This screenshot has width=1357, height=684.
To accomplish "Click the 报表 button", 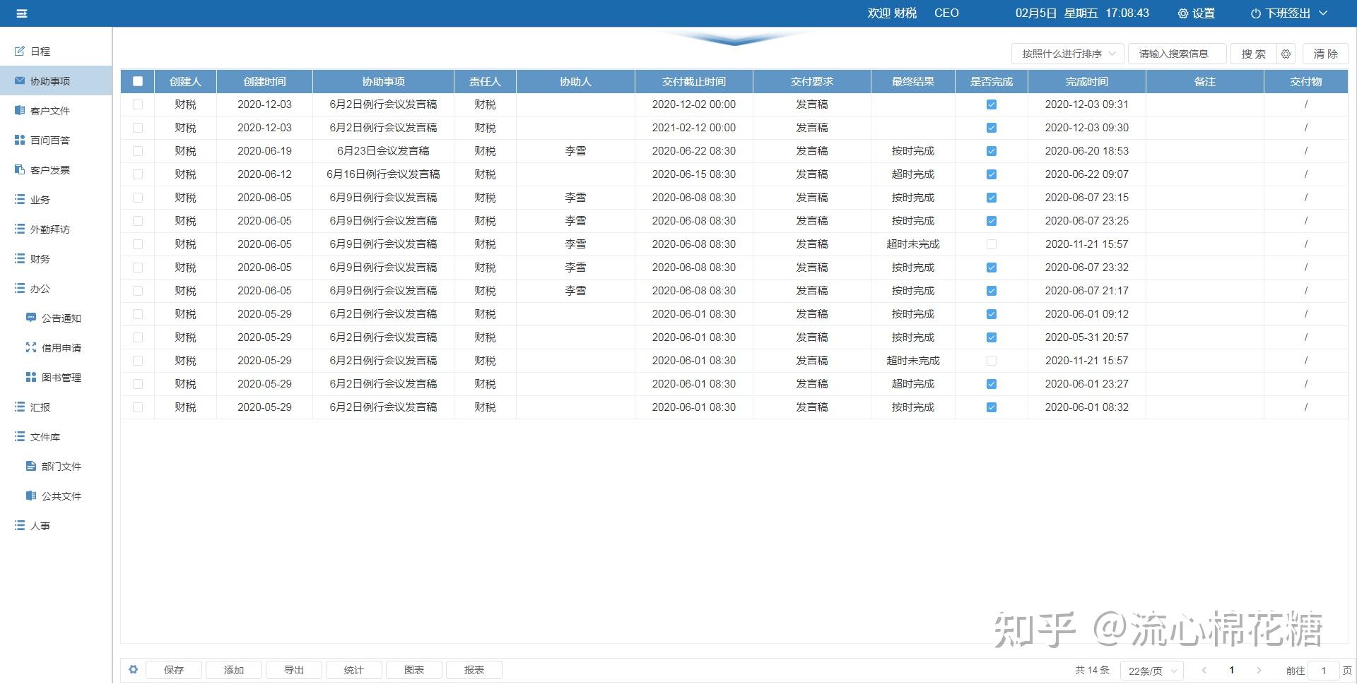I will tap(474, 670).
